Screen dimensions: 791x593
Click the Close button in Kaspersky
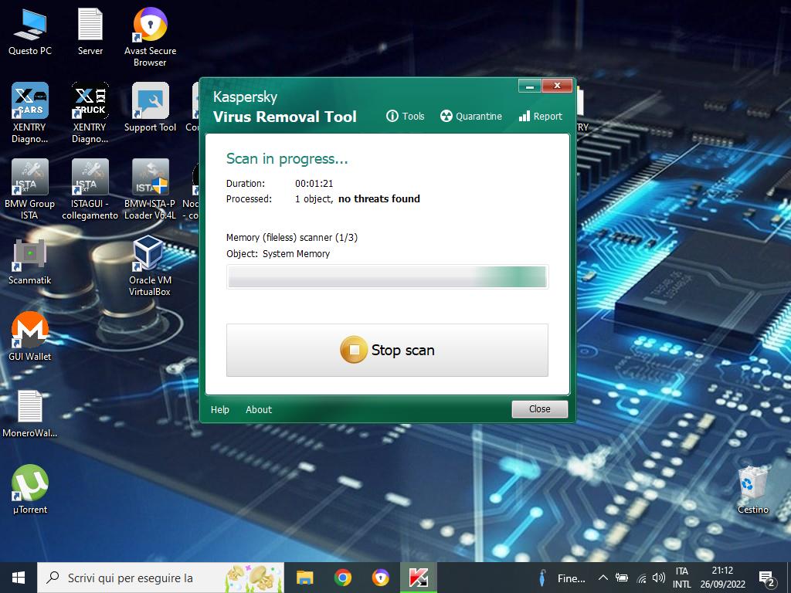pyautogui.click(x=539, y=409)
